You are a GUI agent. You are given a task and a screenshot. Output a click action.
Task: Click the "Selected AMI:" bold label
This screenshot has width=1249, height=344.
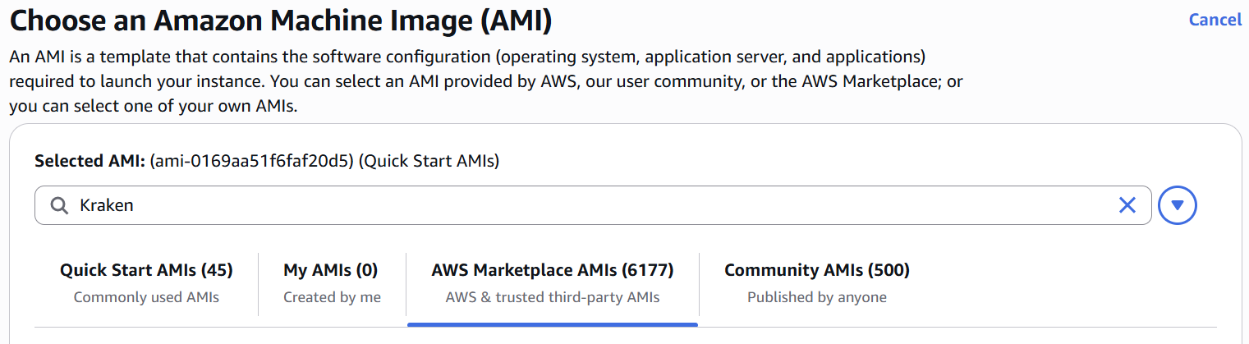(90, 162)
